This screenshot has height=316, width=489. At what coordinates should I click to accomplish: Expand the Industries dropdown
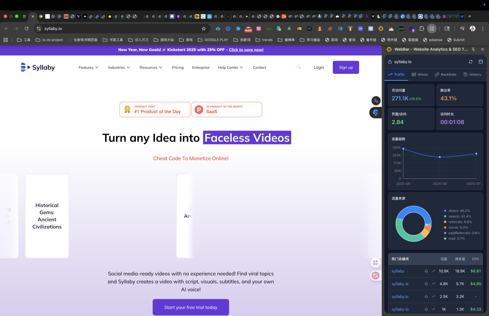119,67
